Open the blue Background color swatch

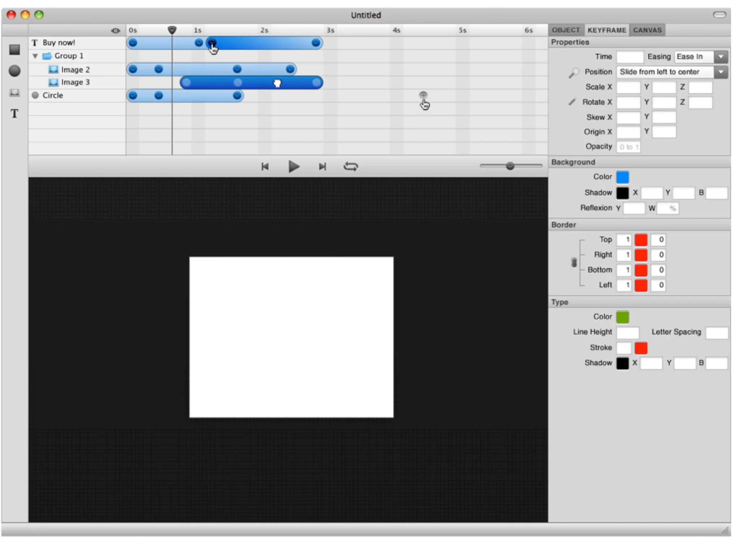click(622, 177)
